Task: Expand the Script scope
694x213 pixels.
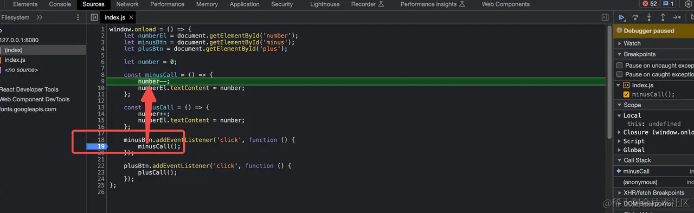Action: 619,141
